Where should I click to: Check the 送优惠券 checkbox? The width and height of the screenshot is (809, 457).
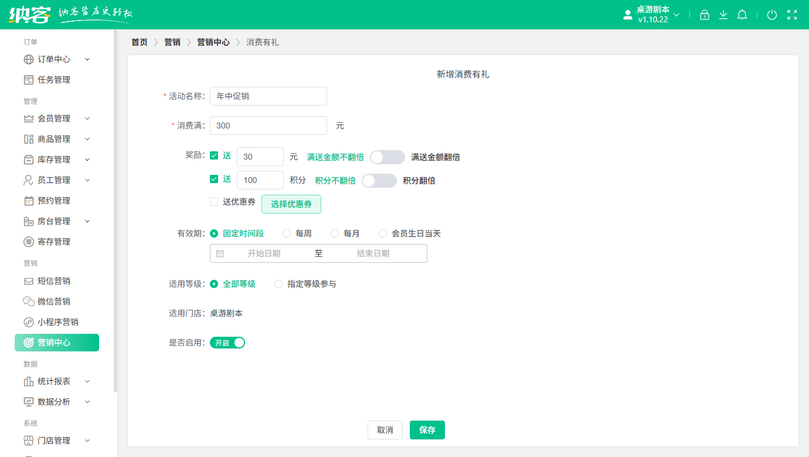[214, 202]
